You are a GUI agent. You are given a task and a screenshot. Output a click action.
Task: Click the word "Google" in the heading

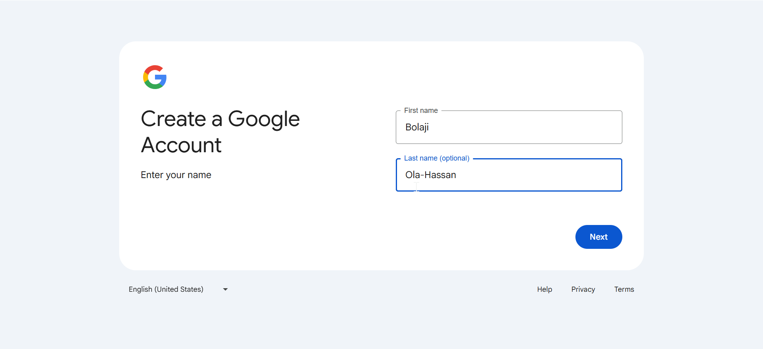click(264, 119)
